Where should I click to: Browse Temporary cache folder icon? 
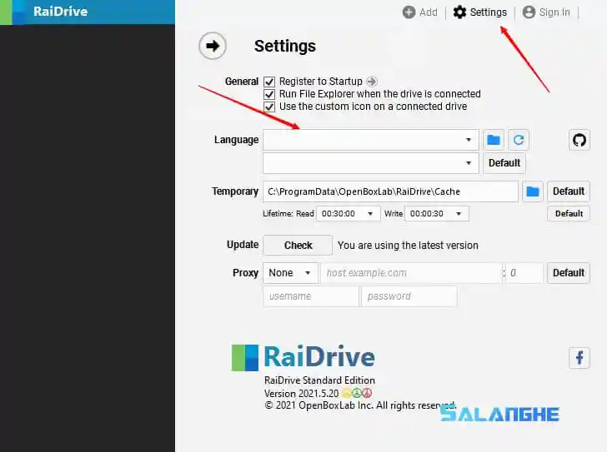click(x=533, y=191)
